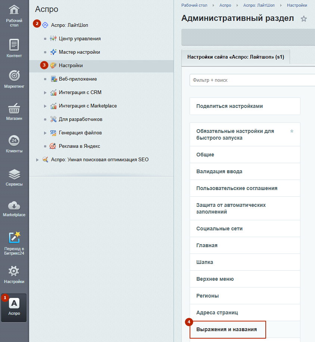This screenshot has height=342, width=315.
Task: Add page to favorites with star icon
Action: 304,19
